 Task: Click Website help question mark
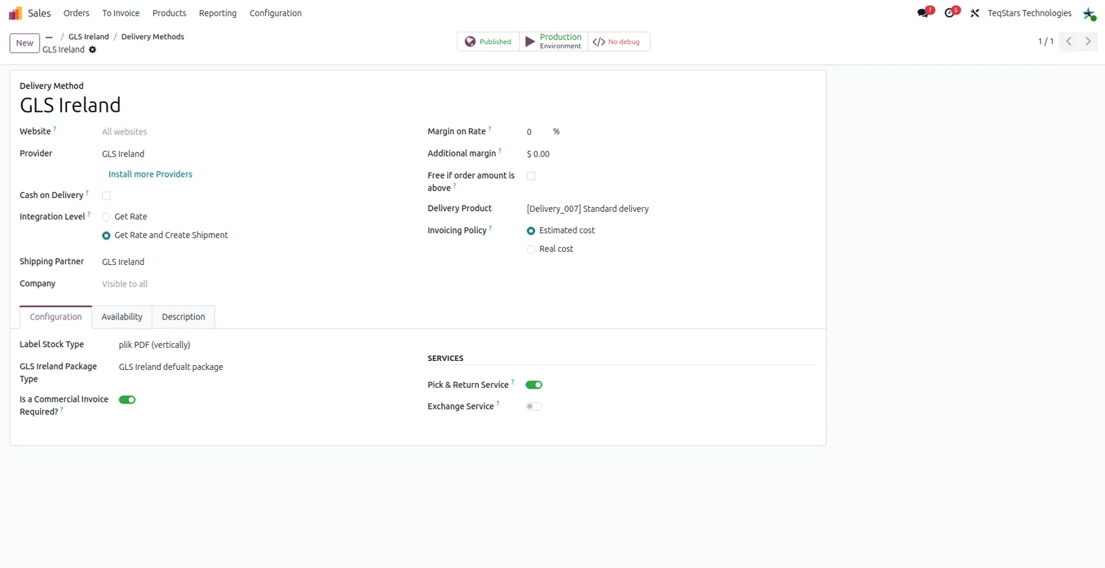[x=55, y=128]
